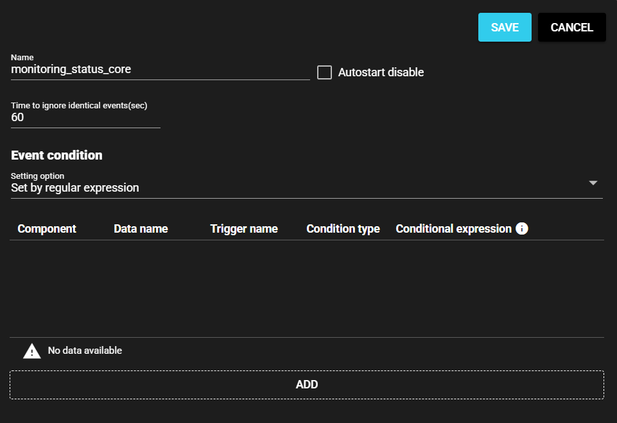Expand the Setting option dropdown arrow
The width and height of the screenshot is (617, 423).
pos(593,183)
